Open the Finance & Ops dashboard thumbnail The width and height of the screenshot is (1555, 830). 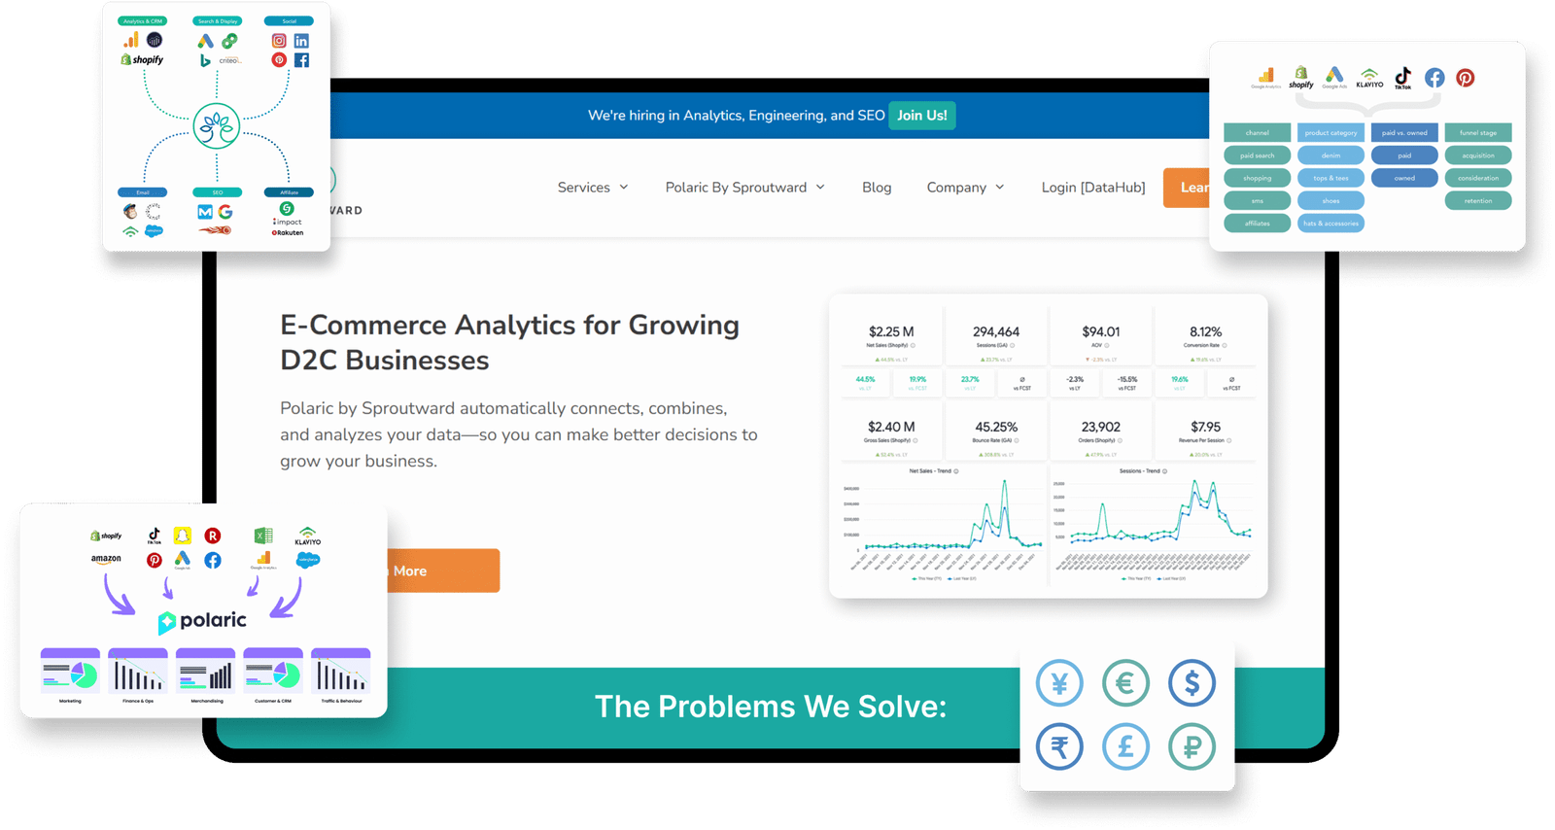138,673
